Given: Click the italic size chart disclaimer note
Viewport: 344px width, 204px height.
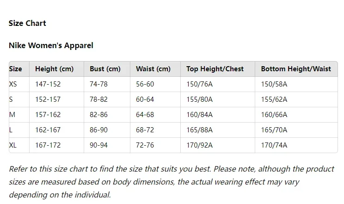Looking at the screenshot, I should [x=172, y=182].
